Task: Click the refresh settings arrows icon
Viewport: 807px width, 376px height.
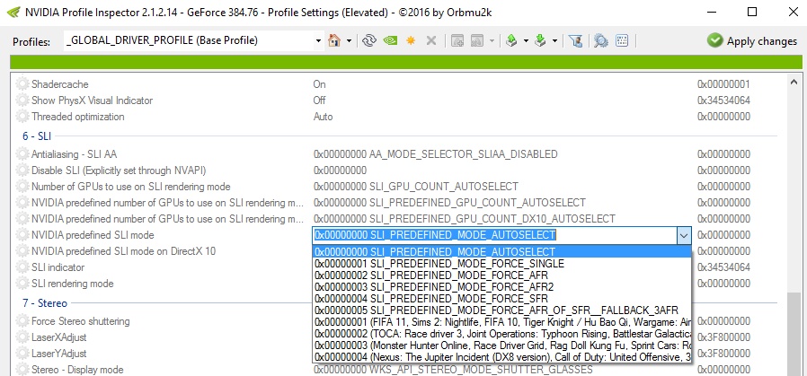Action: [x=368, y=40]
